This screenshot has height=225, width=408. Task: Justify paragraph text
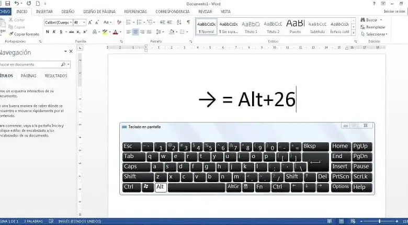pos(149,32)
